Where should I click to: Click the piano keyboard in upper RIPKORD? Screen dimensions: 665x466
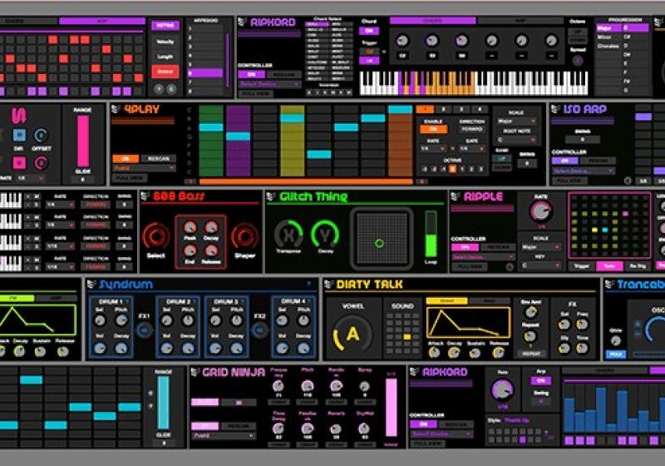[x=474, y=82]
